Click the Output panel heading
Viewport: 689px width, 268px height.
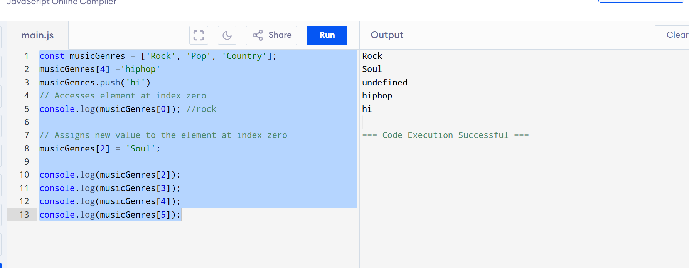[387, 35]
